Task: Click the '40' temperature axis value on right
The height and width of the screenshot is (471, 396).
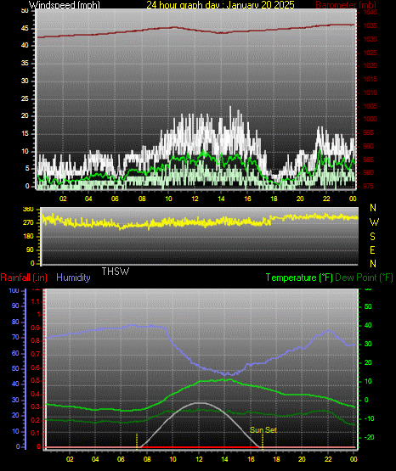Action: tap(368, 325)
